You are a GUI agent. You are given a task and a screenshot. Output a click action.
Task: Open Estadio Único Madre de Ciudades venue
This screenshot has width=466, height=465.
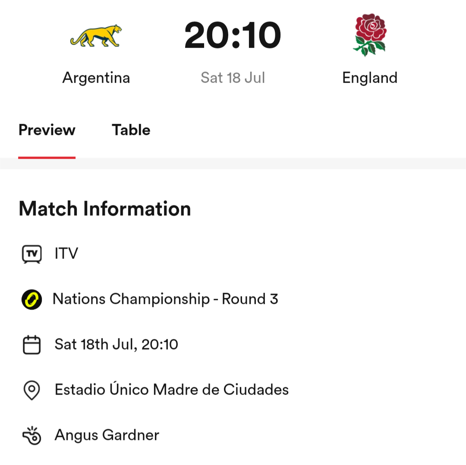(x=171, y=389)
